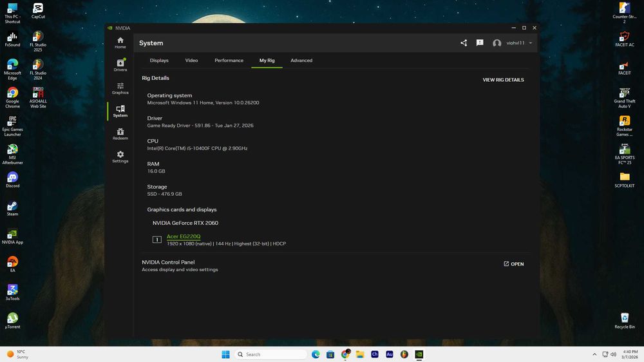Switch to the Displays tab

click(159, 61)
